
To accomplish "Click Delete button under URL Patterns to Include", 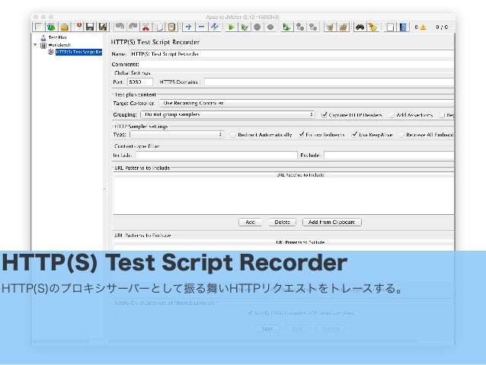I will [x=282, y=222].
